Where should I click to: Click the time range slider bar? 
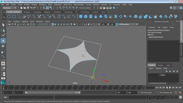pyautogui.click(x=53, y=92)
